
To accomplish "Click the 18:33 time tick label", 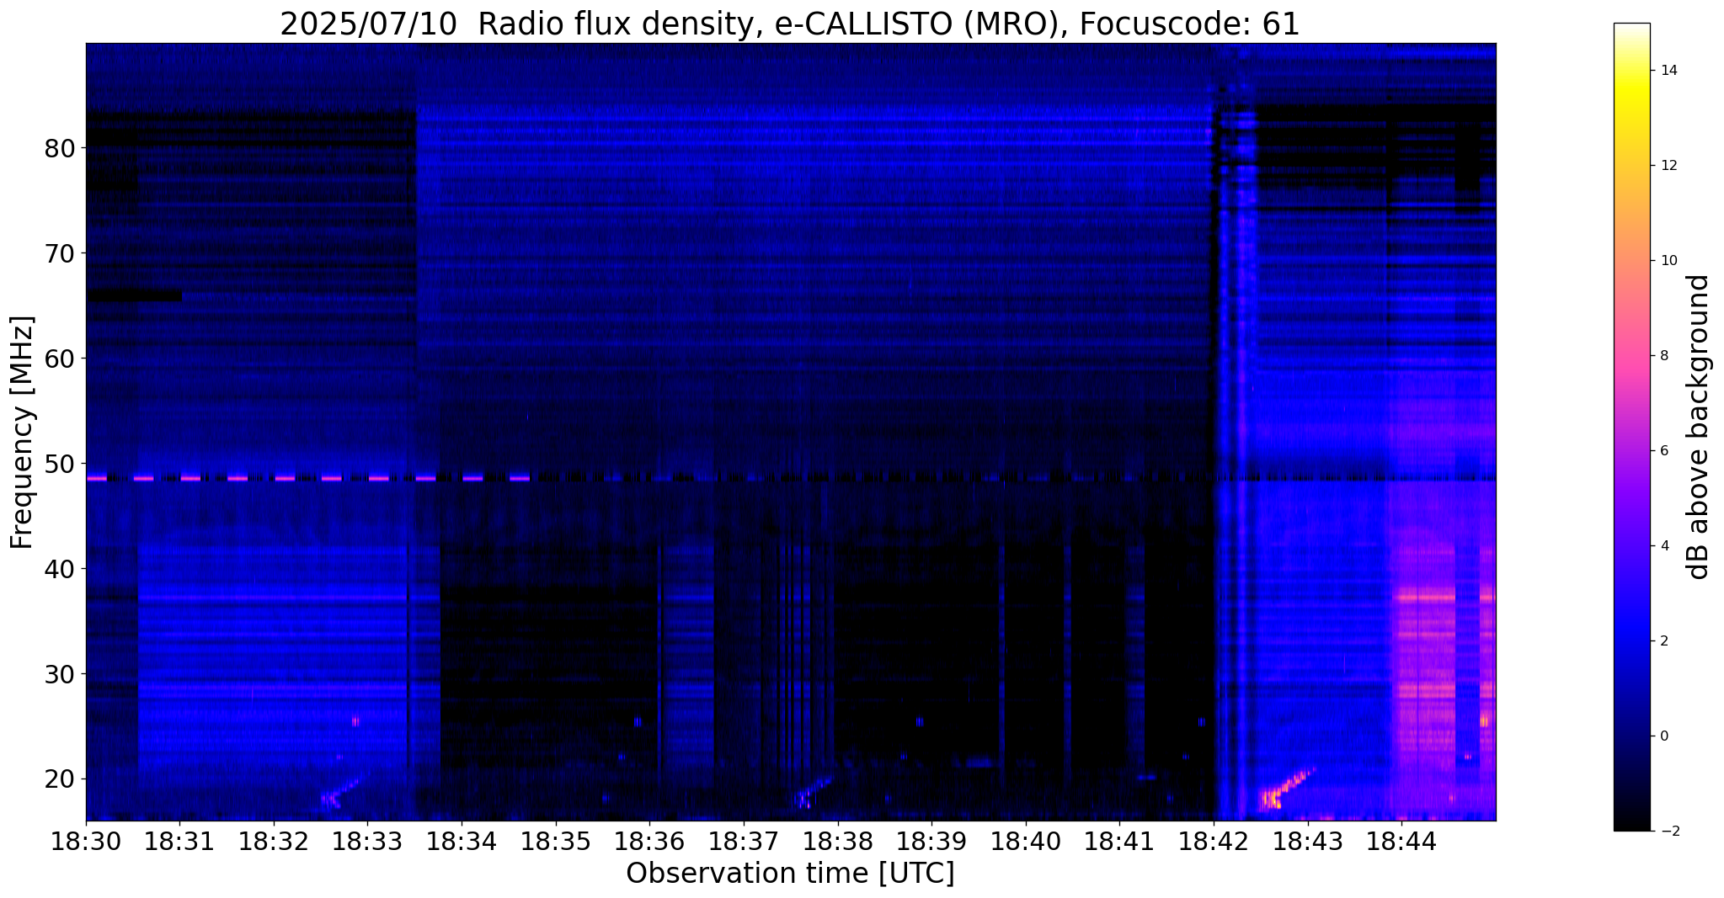I will 367,841.
